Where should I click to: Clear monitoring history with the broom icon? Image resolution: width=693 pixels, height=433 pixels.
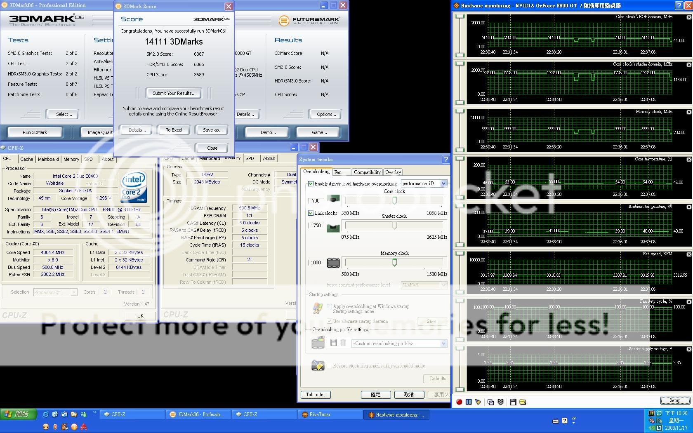coord(478,402)
